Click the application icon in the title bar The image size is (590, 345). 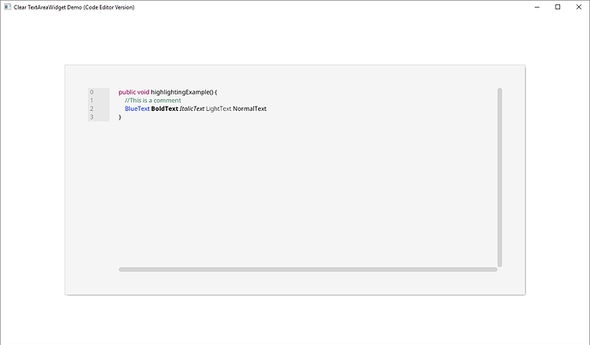(x=7, y=7)
